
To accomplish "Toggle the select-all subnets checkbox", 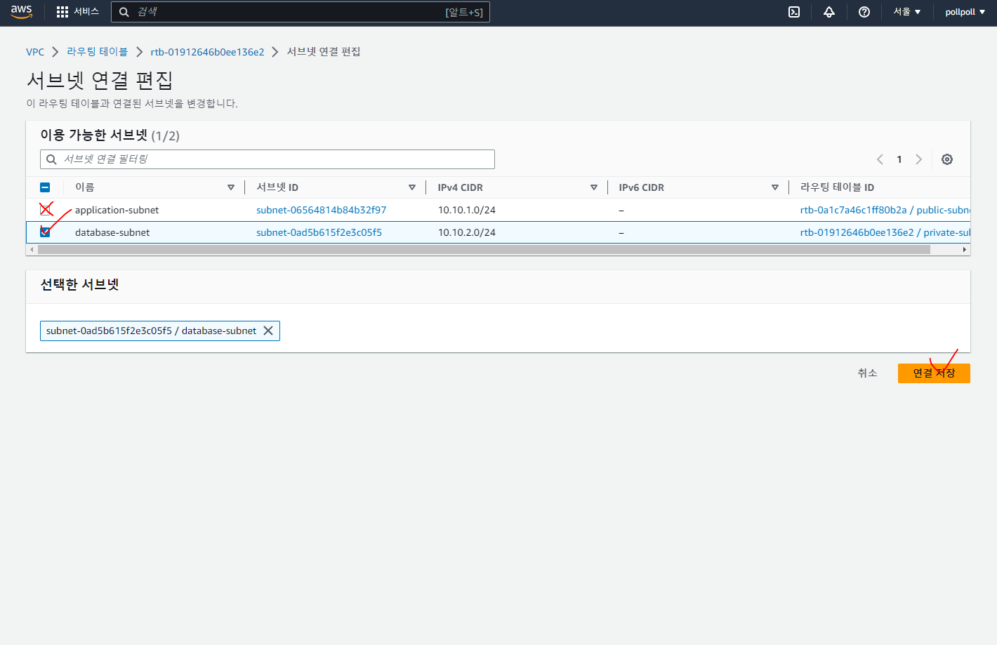I will click(x=45, y=187).
